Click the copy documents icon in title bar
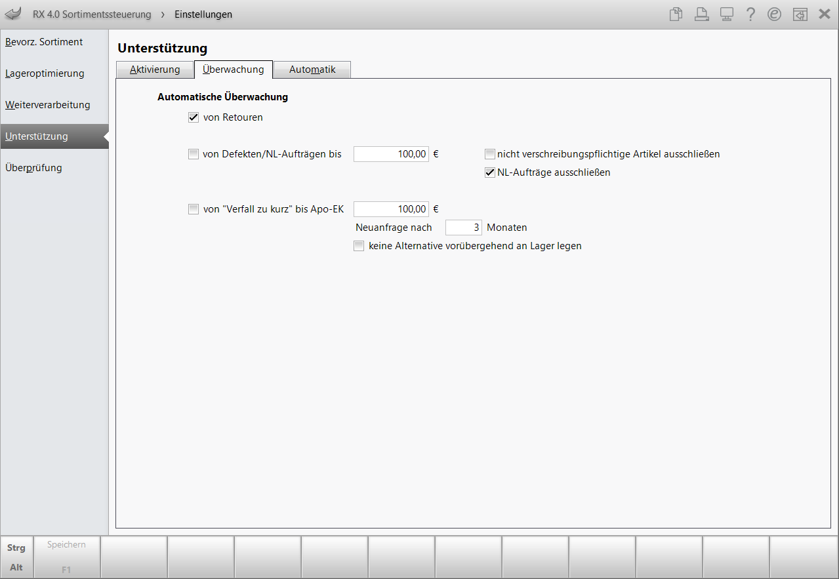This screenshot has height=579, width=839. pos(676,14)
